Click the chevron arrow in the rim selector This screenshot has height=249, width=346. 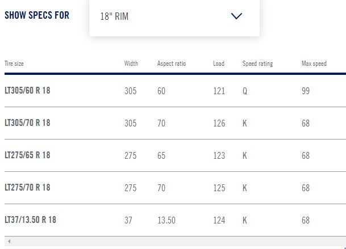click(236, 16)
